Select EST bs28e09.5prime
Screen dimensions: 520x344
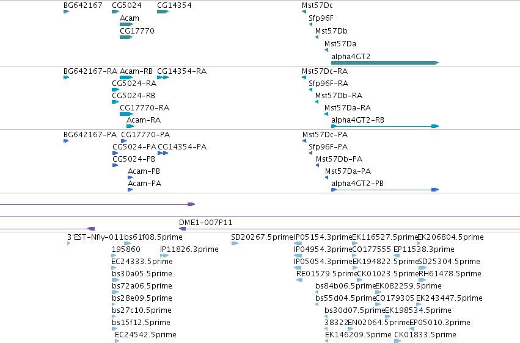(142, 298)
